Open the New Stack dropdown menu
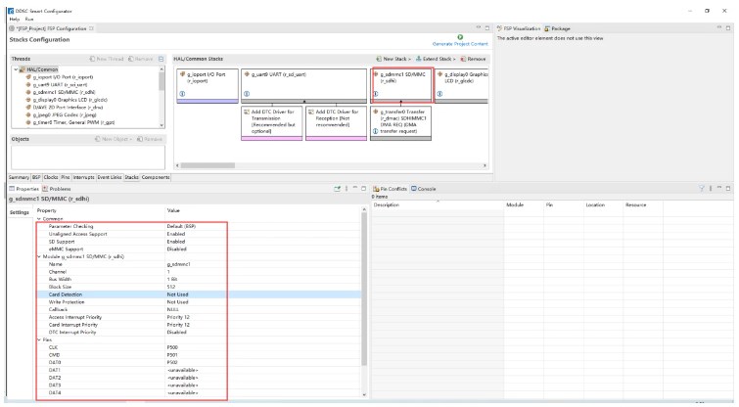 click(396, 60)
